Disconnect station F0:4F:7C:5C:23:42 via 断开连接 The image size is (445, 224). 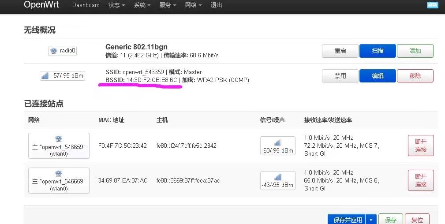coord(421,146)
